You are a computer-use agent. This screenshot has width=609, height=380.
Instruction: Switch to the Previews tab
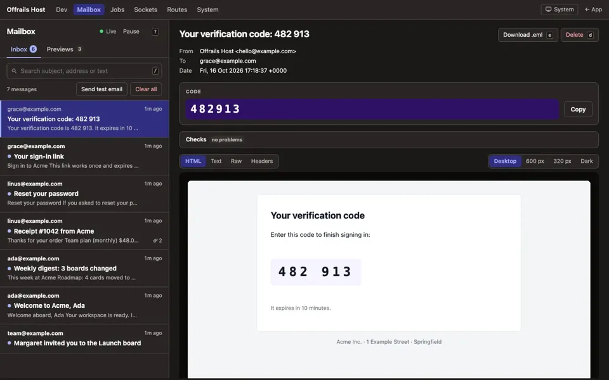[64, 49]
